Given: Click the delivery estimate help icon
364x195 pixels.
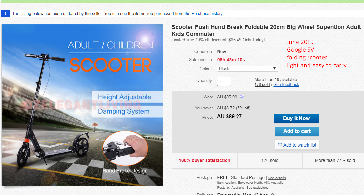Looking at the screenshot, I should (x=273, y=194).
